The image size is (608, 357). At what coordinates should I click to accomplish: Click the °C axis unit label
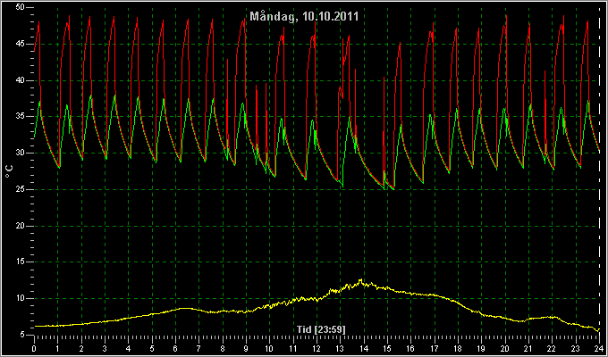click(9, 171)
